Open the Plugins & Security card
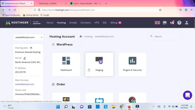This screenshot has width=195, height=110. [132, 64]
